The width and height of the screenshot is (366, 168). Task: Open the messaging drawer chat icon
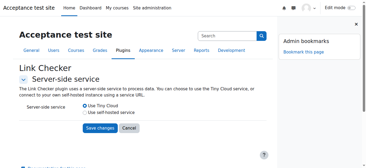[x=294, y=8]
